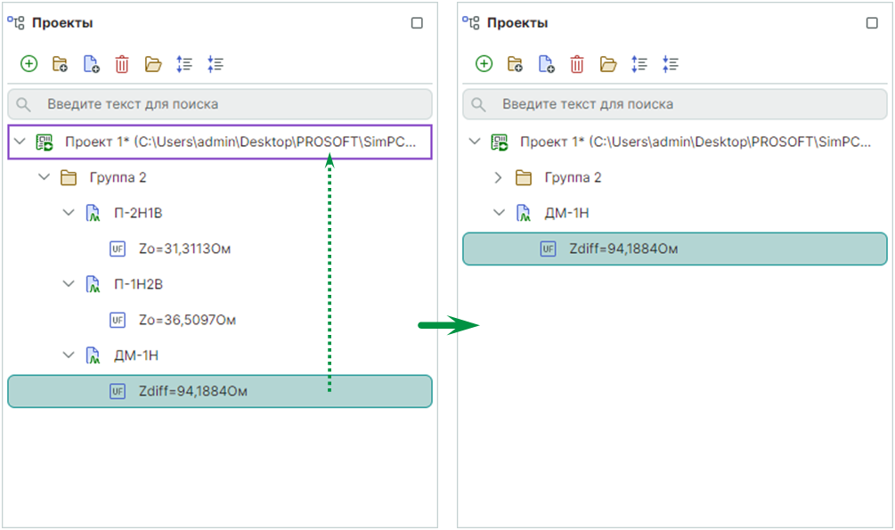The image size is (895, 530).
Task: Collapse the П-2Н1В node chevron
Action: [x=69, y=213]
